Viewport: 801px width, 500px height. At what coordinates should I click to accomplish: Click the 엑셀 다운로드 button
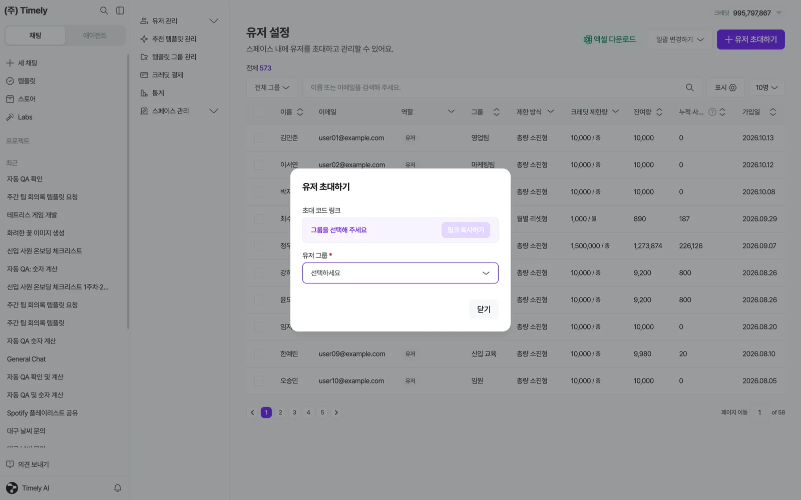point(609,39)
